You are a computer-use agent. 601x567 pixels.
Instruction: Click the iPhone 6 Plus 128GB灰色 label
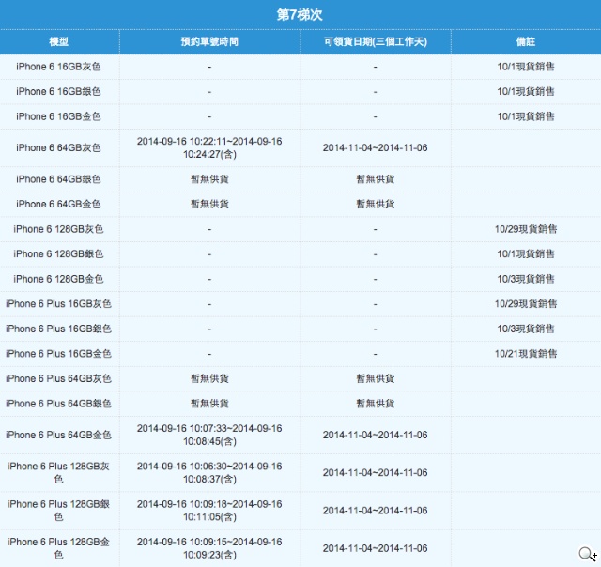58,472
